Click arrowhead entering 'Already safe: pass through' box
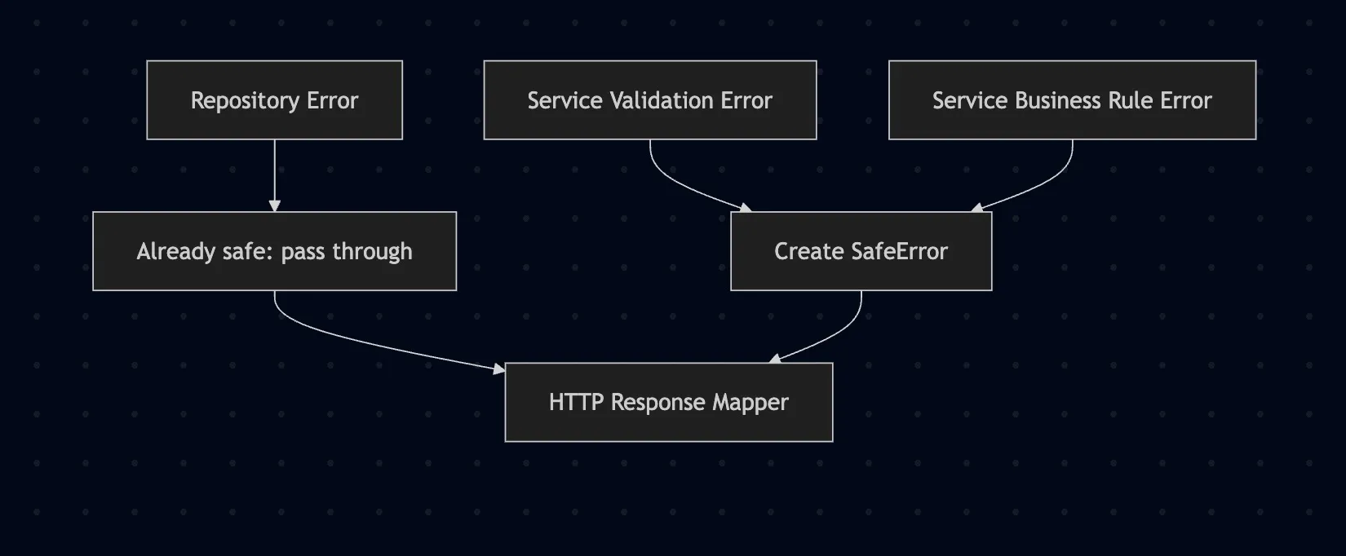The image size is (1346, 556). pos(275,206)
